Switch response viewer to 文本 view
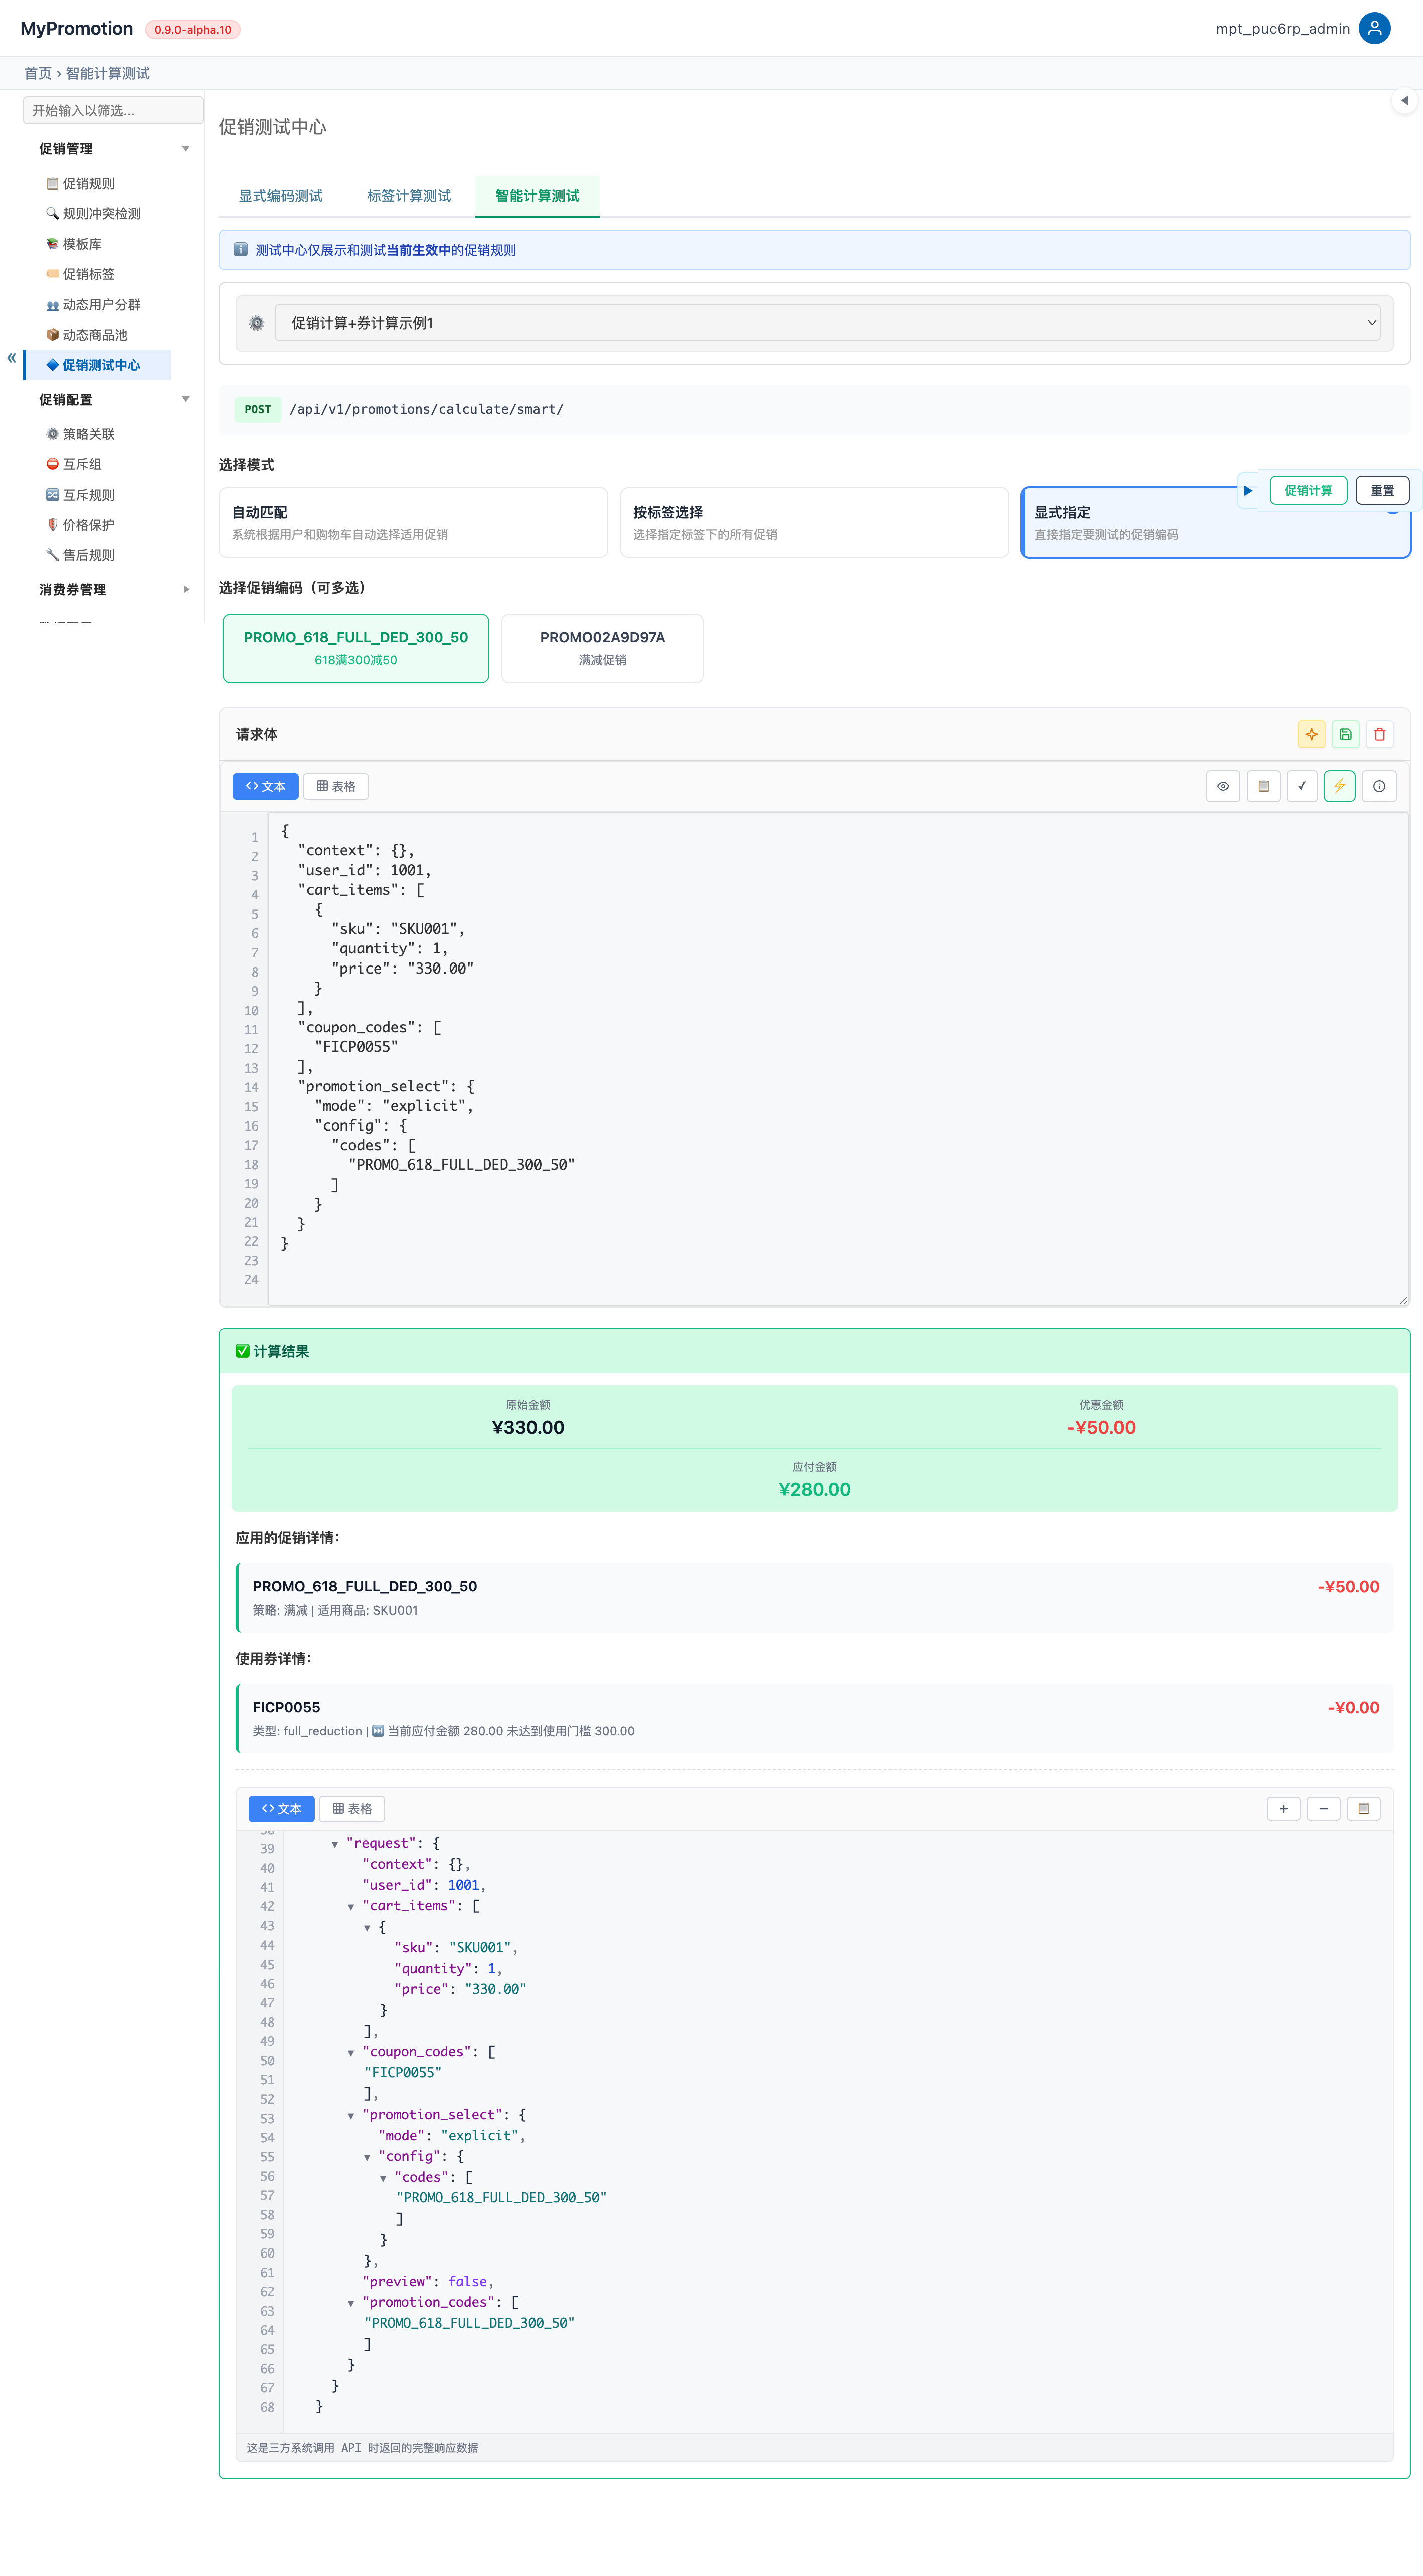Image resolution: width=1423 pixels, height=2576 pixels. pos(281,1808)
